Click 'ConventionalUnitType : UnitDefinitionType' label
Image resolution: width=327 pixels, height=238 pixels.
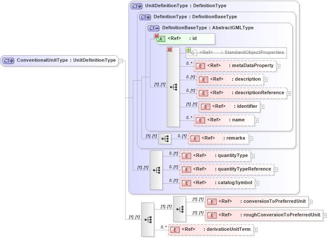point(66,60)
